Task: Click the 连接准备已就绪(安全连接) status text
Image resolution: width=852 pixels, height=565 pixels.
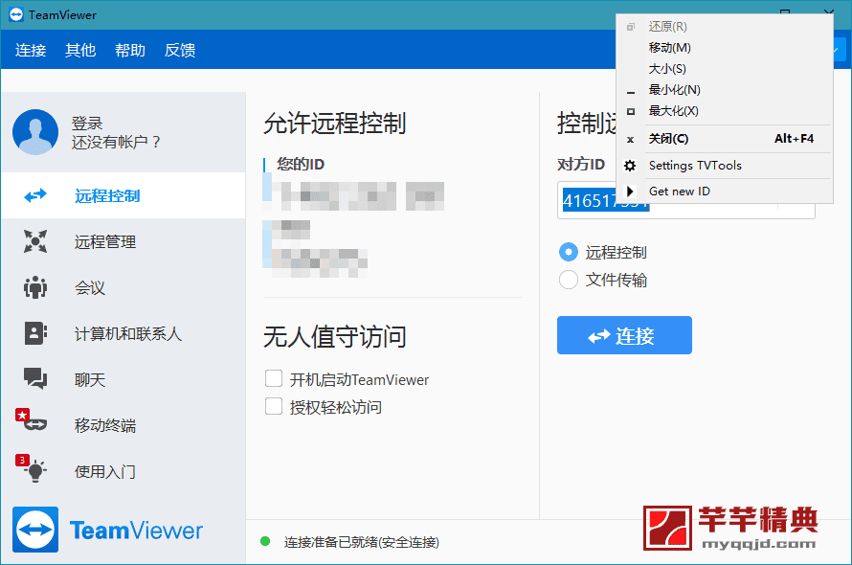Action: click(x=361, y=542)
